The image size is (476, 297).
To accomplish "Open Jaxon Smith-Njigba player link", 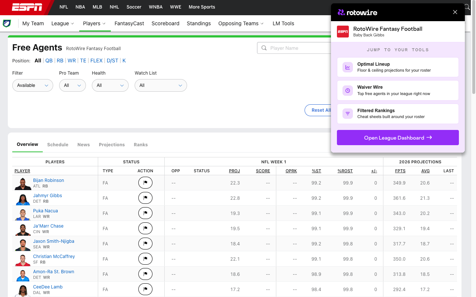I will pyautogui.click(x=54, y=241).
